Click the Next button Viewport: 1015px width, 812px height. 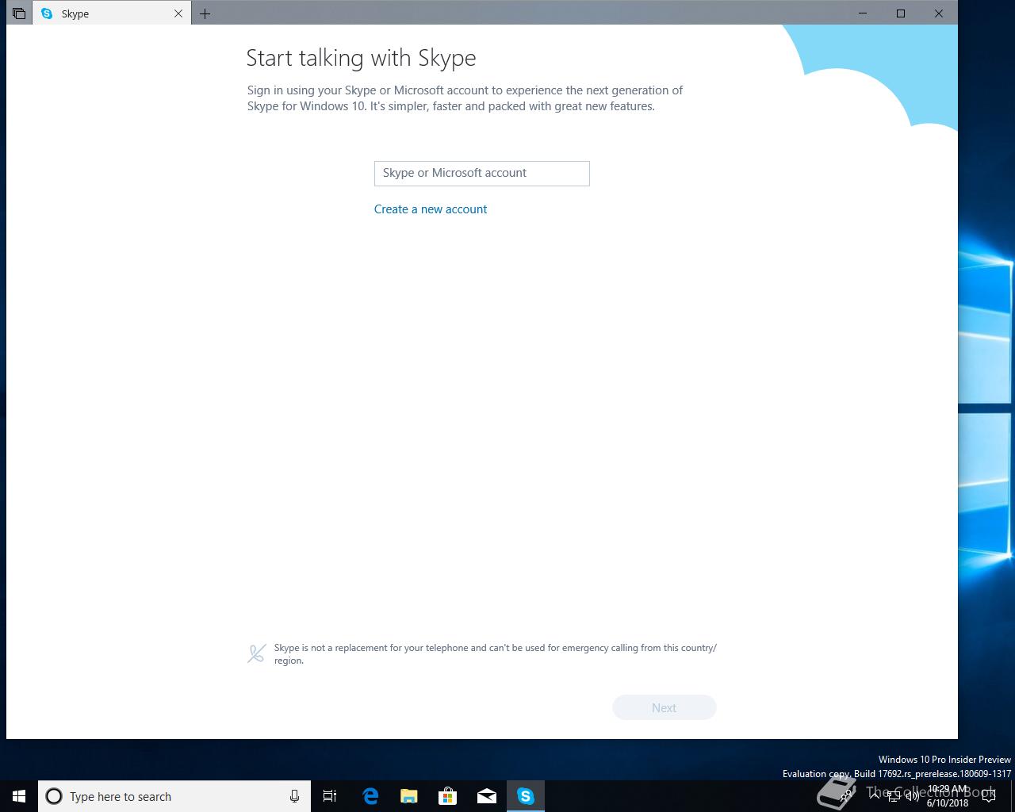[664, 707]
